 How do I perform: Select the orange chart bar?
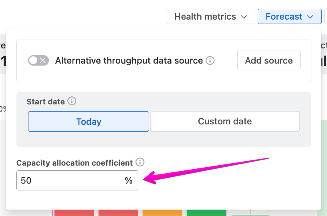click(162, 212)
